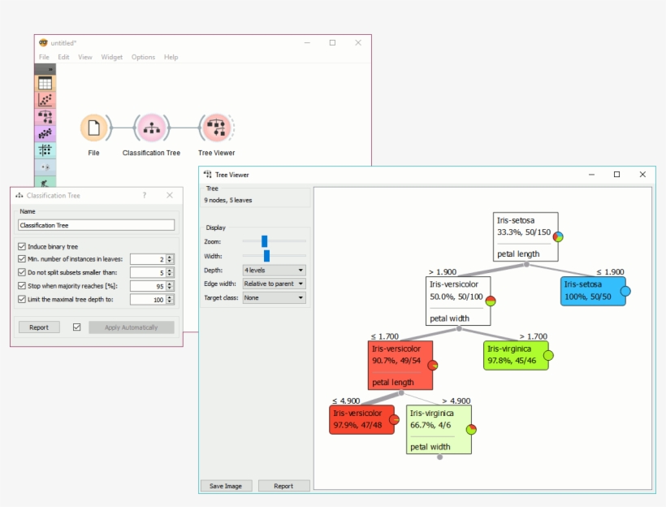Click the Width slider handle
The height and width of the screenshot is (507, 666).
coord(266,256)
